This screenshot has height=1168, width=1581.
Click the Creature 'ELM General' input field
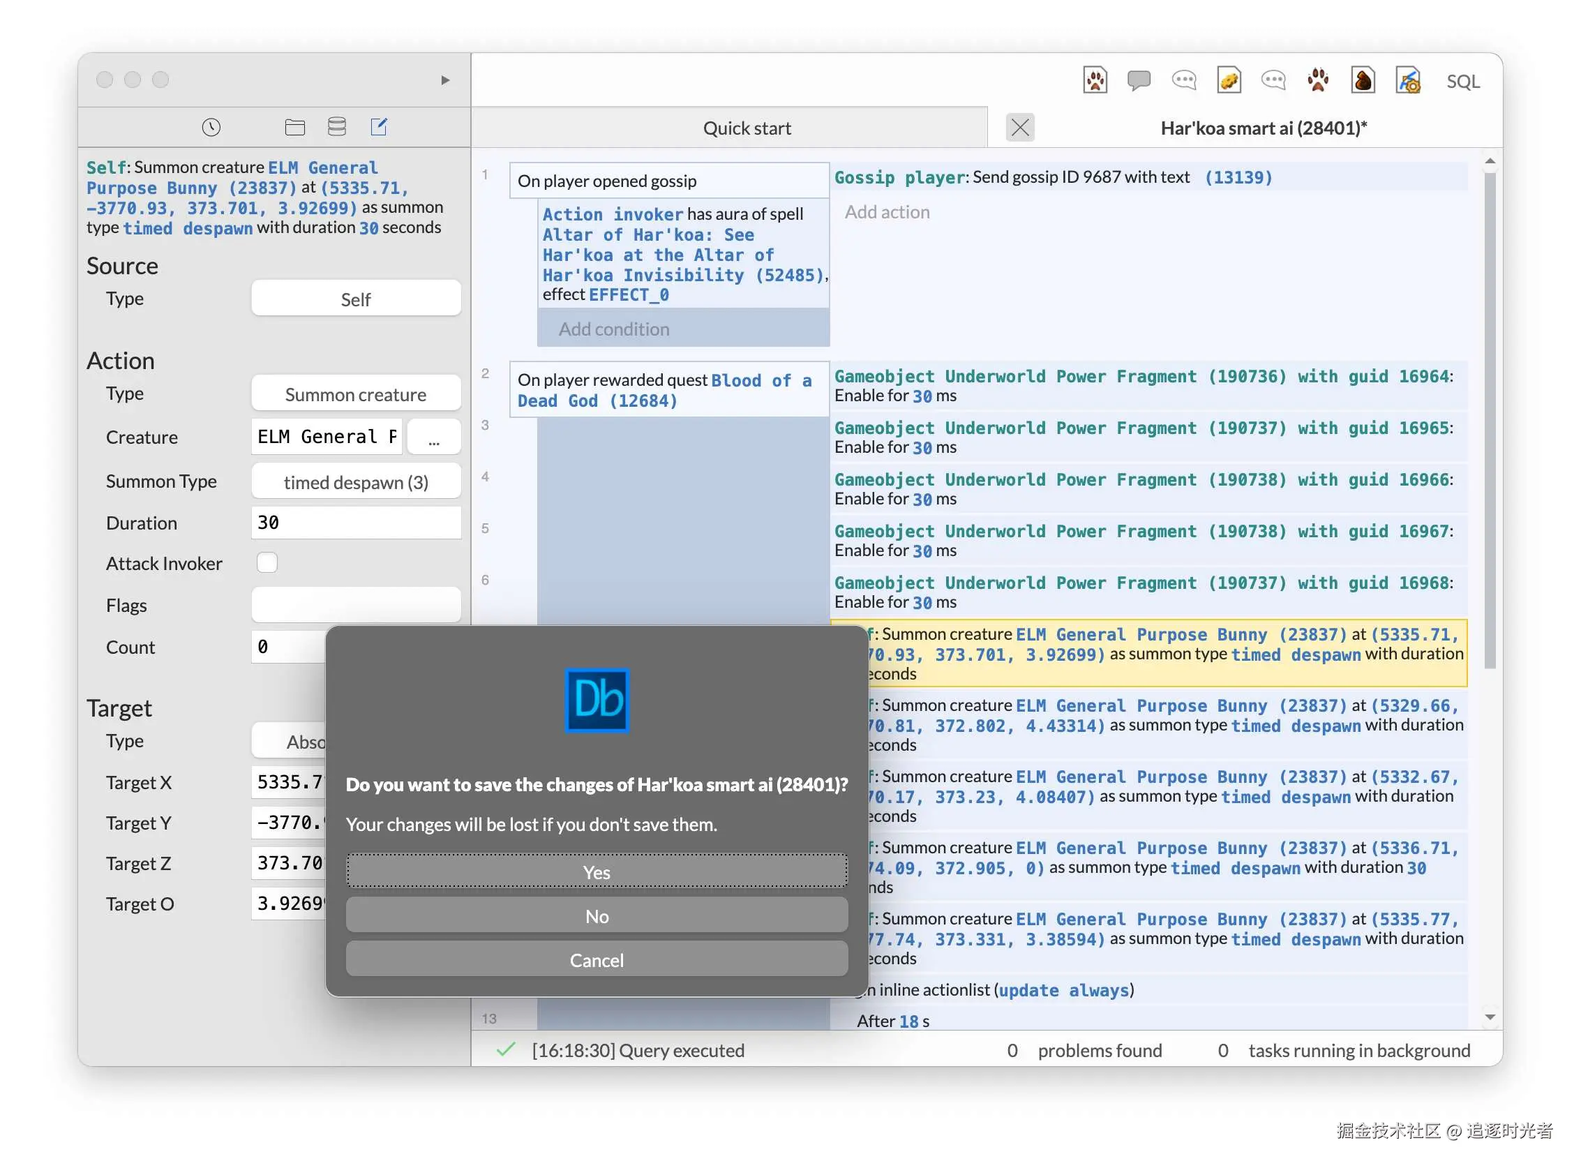coord(327,437)
